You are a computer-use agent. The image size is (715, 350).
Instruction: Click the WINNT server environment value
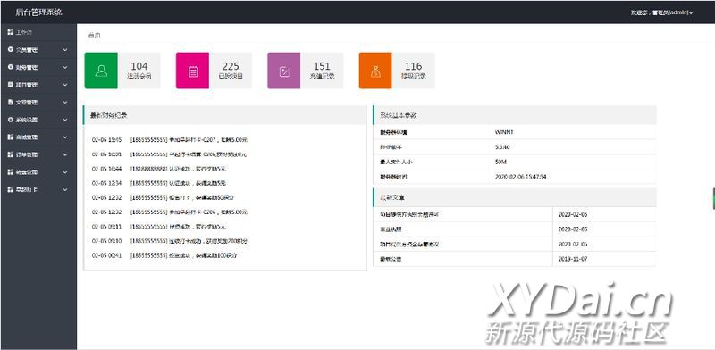[x=504, y=132]
